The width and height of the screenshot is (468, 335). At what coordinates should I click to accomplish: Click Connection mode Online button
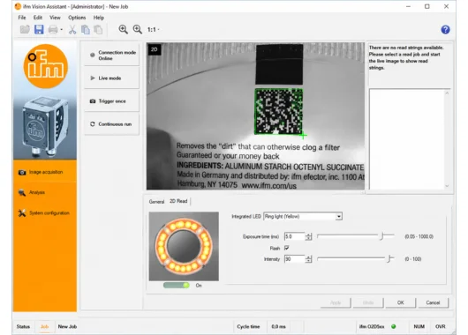[111, 56]
